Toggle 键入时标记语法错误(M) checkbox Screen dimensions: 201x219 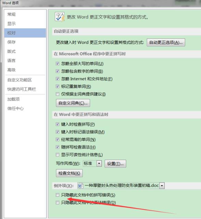pos(58,132)
